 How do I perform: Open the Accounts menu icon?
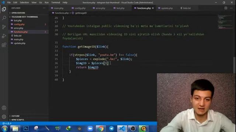(x=4, y=108)
